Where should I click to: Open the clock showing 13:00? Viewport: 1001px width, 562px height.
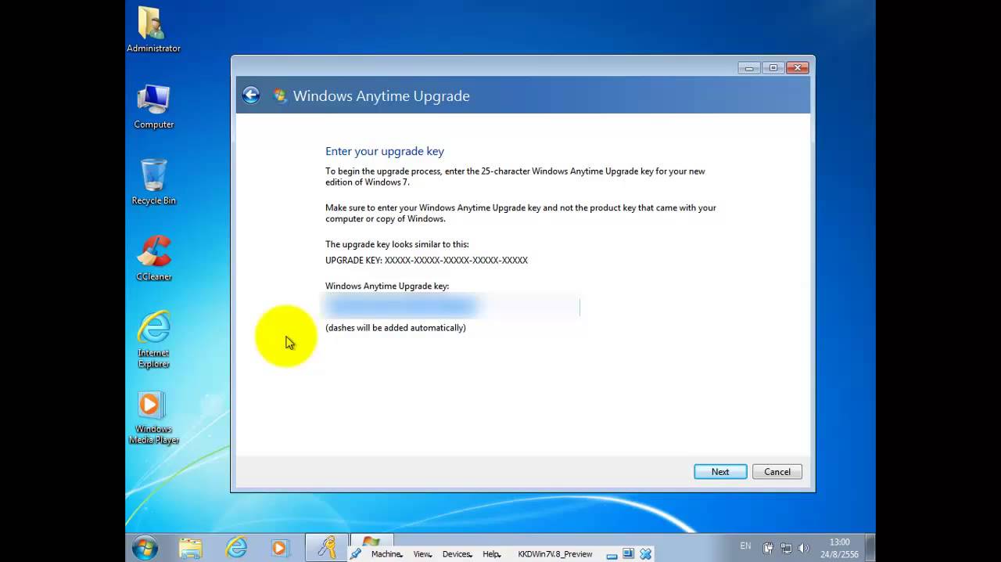(839, 548)
